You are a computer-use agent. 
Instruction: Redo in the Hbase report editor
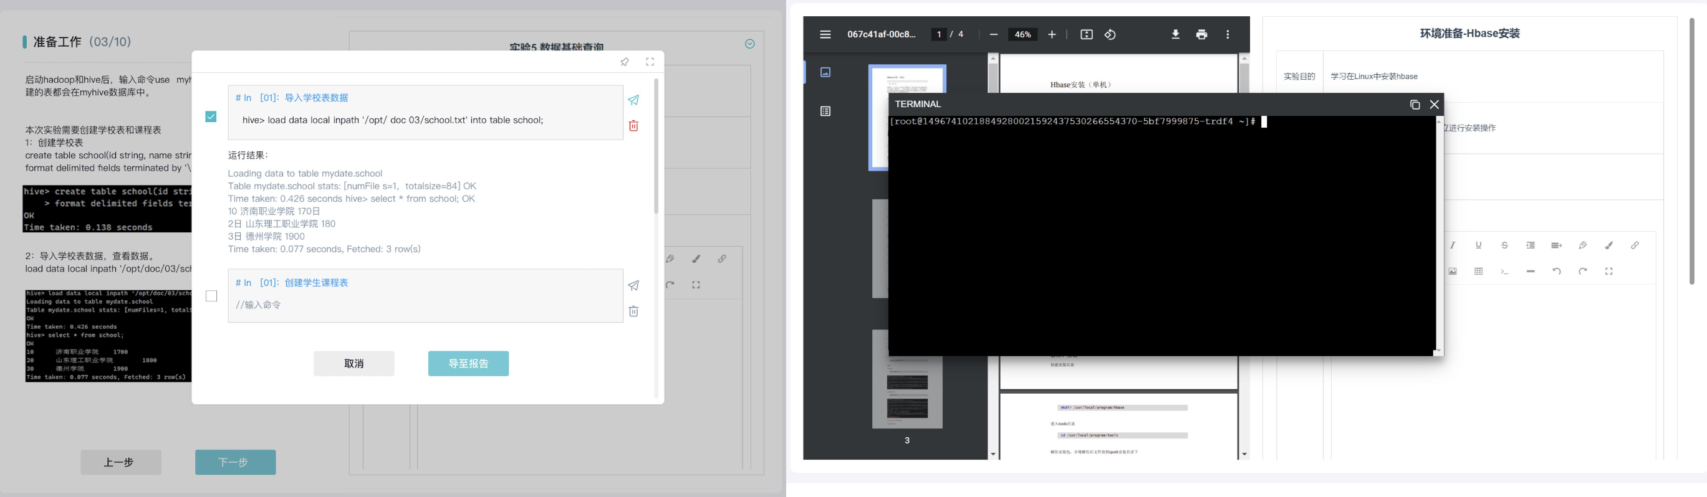point(1583,272)
